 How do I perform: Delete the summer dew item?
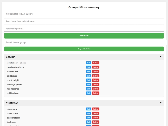(96, 72)
